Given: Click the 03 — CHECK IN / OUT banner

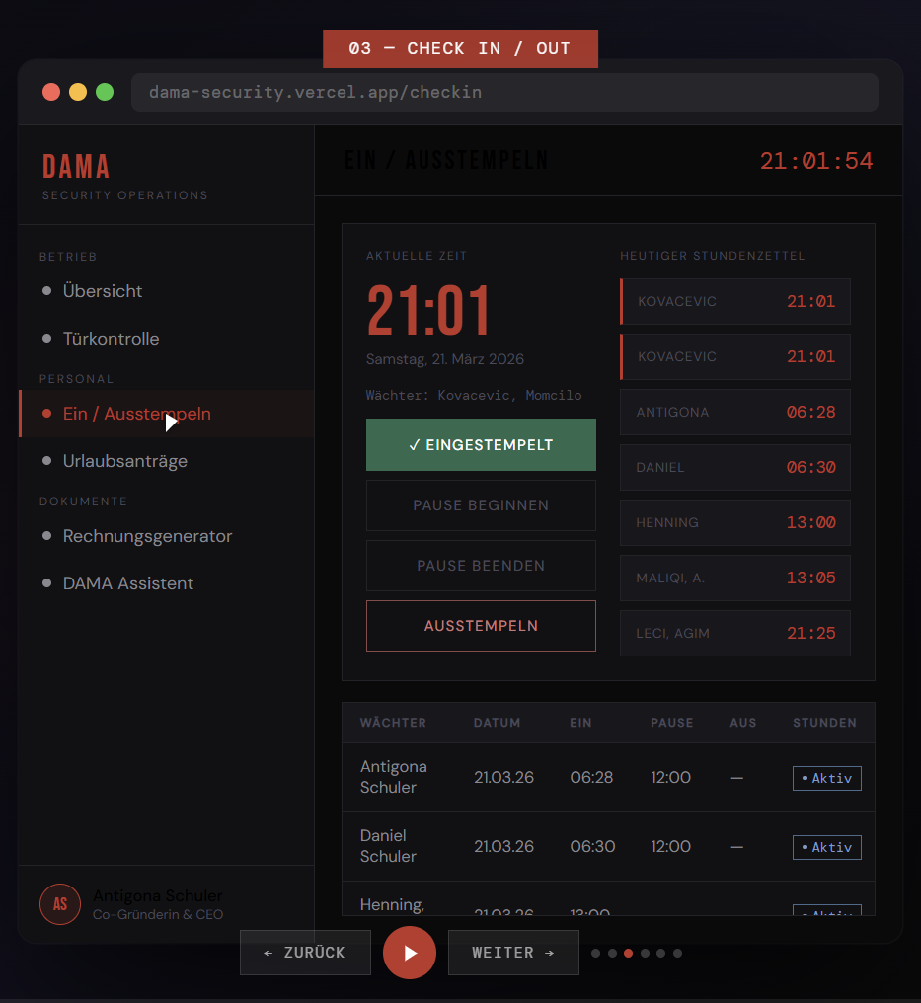Looking at the screenshot, I should (460, 48).
